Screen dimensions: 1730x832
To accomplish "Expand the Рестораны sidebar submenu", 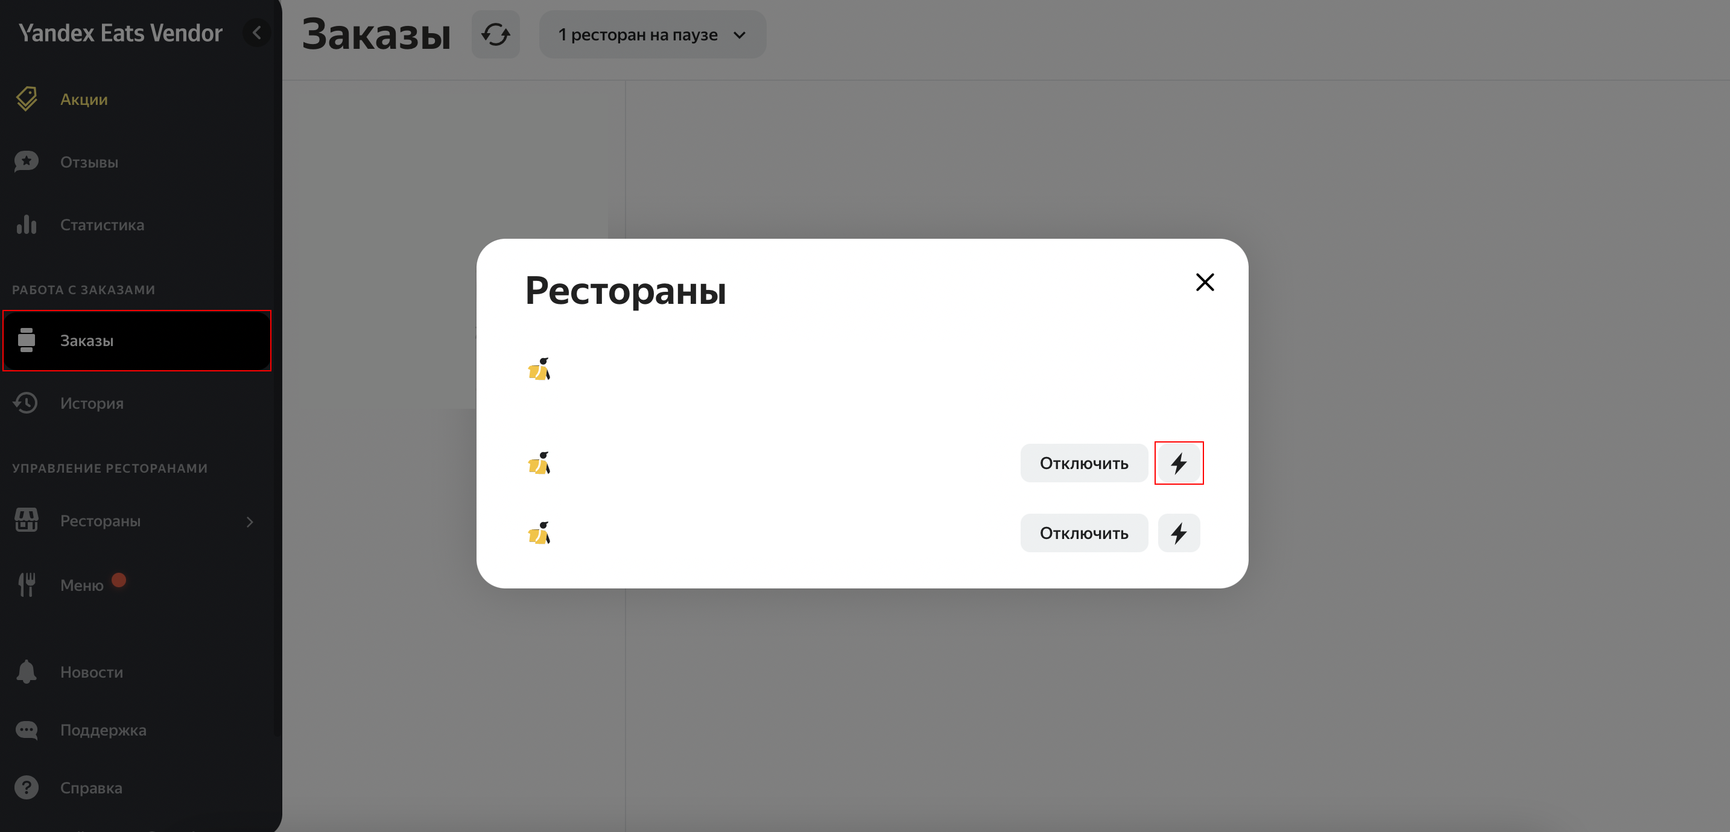I will pyautogui.click(x=250, y=522).
